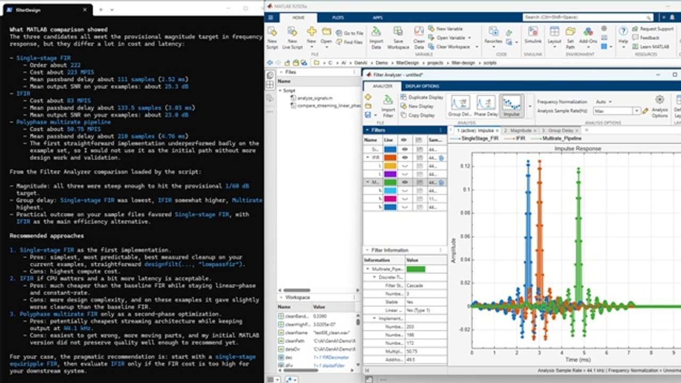This screenshot has width=681, height=383.
Task: Switch to the PLOTS ribbon tab
Action: (338, 18)
